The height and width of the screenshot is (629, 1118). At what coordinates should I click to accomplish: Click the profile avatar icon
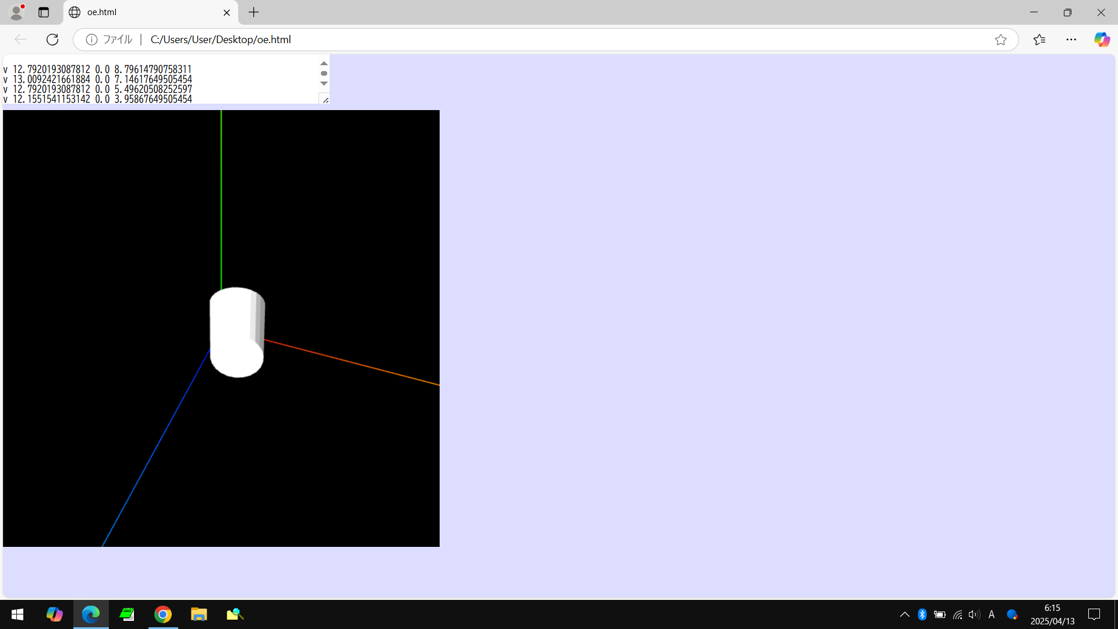(x=17, y=12)
